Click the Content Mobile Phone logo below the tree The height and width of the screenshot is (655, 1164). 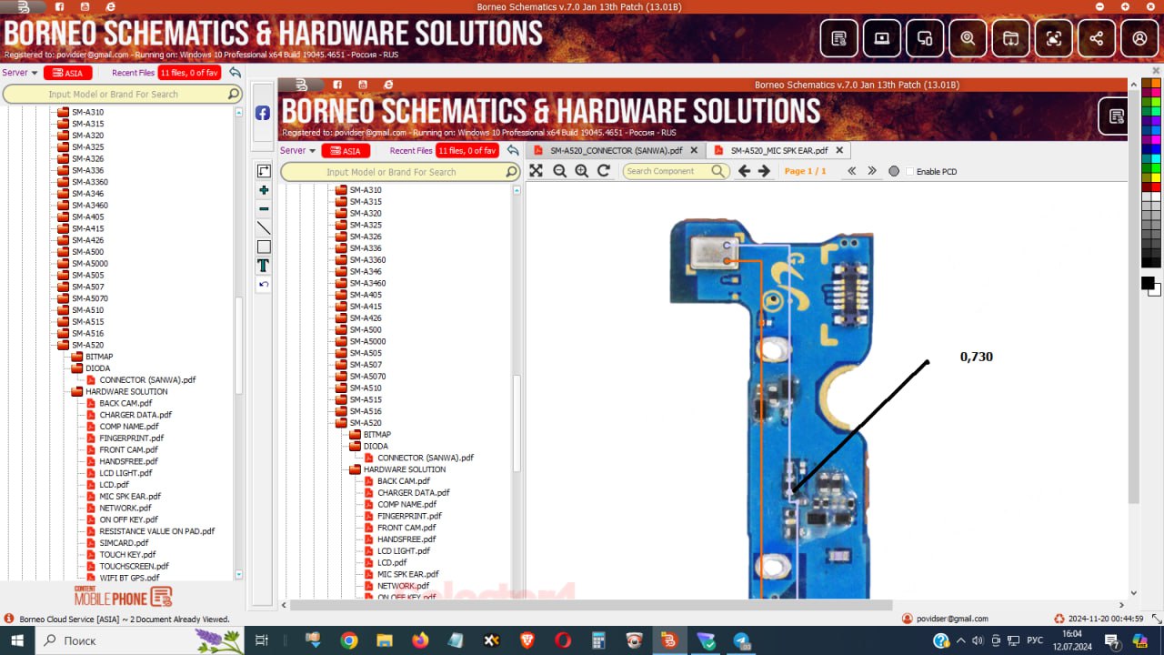pos(123,597)
